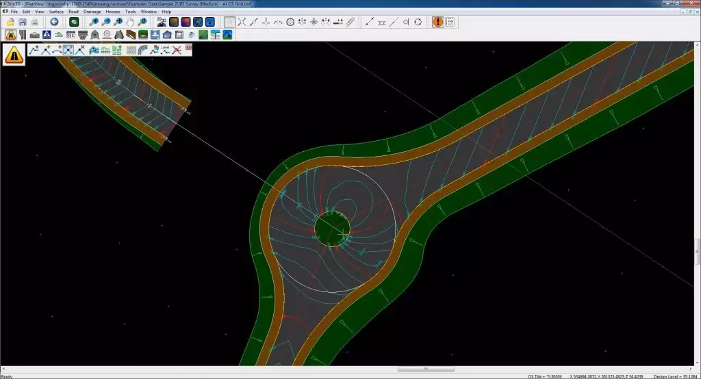Screen dimensions: 701x379
Task: Toggle the highlighted move points tool
Action: pos(69,49)
